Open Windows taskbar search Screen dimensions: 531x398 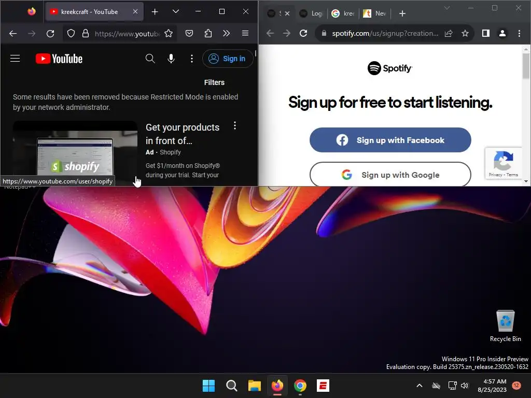click(232, 386)
